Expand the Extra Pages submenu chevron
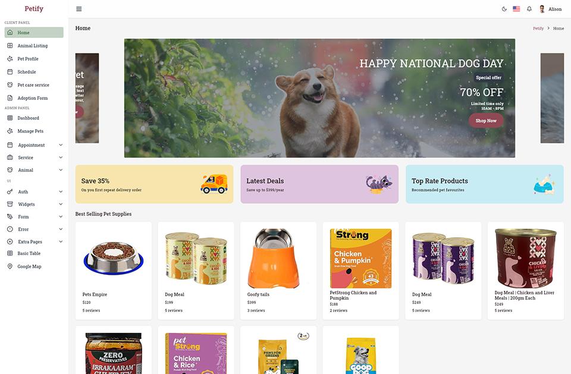 [61, 241]
